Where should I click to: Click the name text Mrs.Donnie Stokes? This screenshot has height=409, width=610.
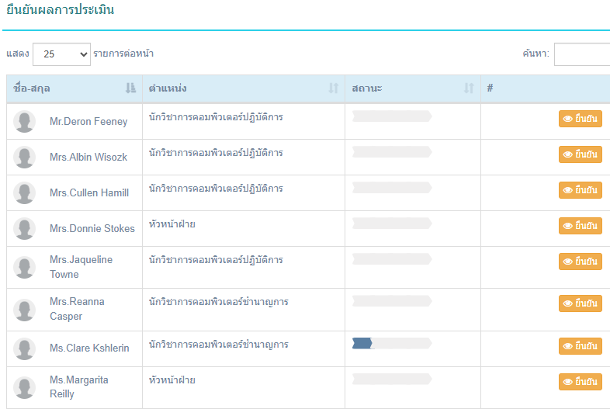tap(92, 228)
